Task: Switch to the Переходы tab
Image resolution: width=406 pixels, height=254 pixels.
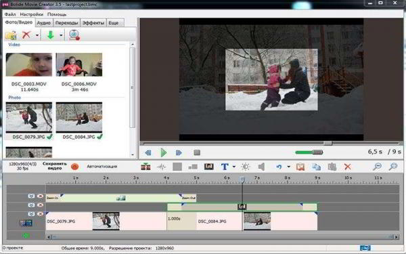Action: [66, 23]
